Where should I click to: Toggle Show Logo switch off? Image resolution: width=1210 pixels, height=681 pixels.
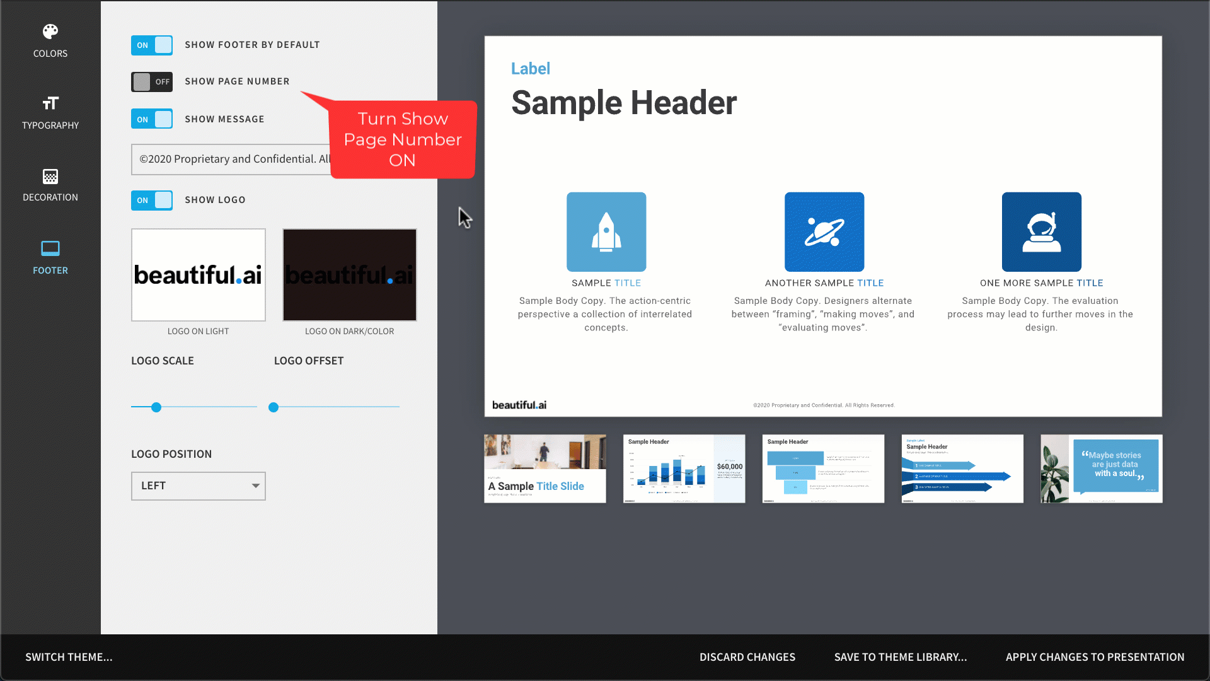[152, 201]
